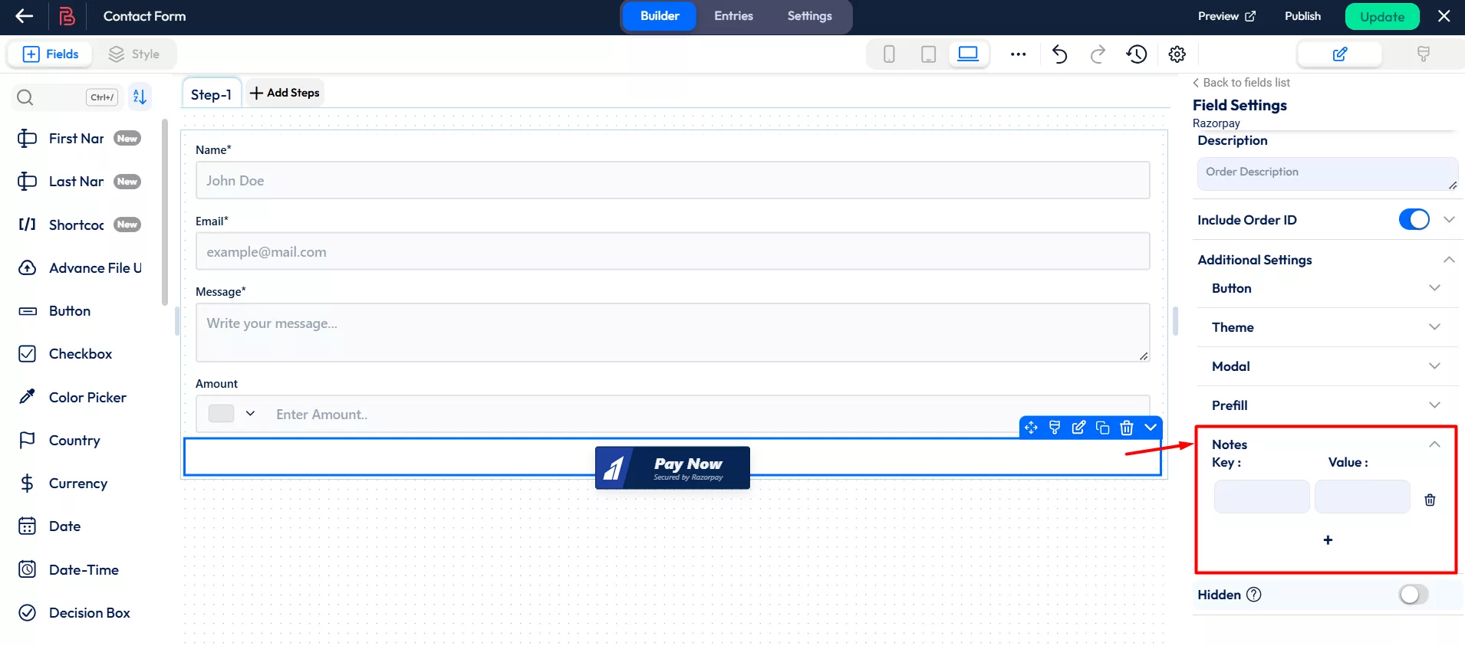The image size is (1465, 646).
Task: Open the three-dot more options menu
Action: pyautogui.click(x=1018, y=54)
